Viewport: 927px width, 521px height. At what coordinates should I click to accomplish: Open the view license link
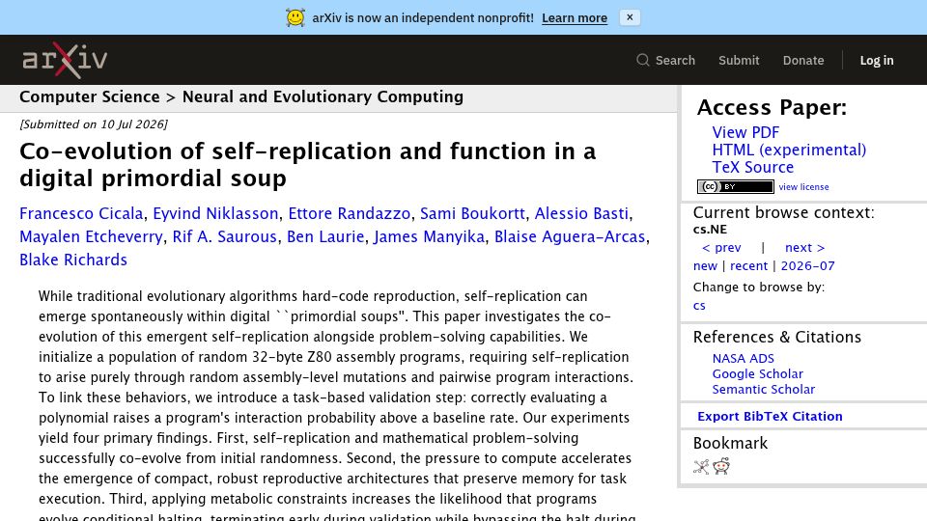(x=803, y=186)
